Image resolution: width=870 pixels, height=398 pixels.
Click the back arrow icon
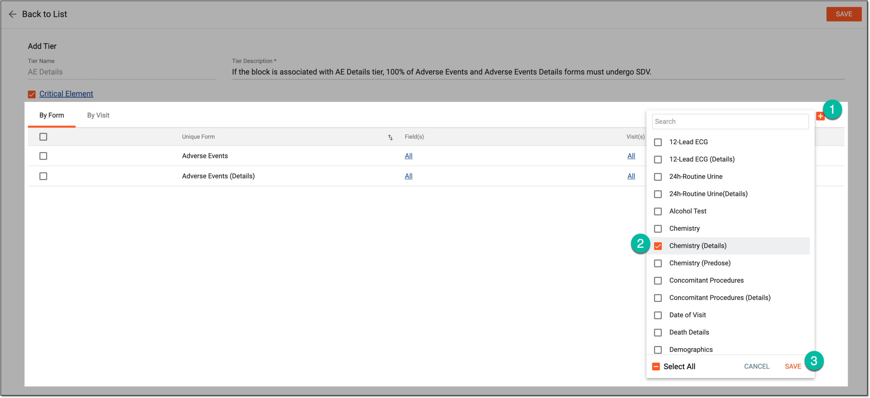tap(13, 14)
